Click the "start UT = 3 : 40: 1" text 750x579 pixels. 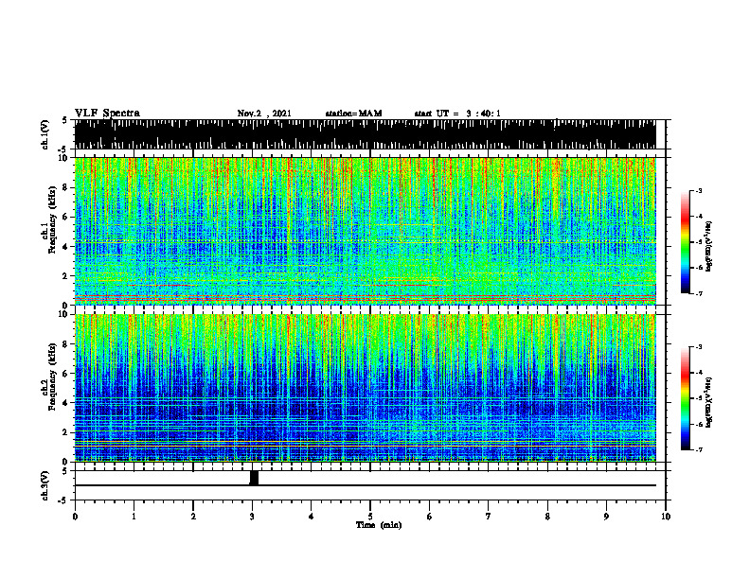click(457, 114)
